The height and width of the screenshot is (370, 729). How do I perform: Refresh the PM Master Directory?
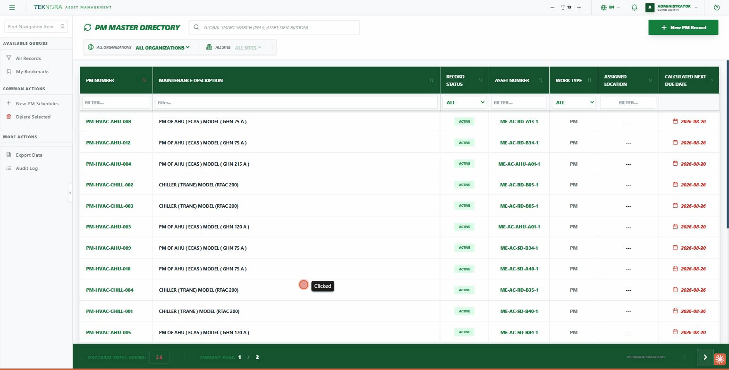[88, 27]
